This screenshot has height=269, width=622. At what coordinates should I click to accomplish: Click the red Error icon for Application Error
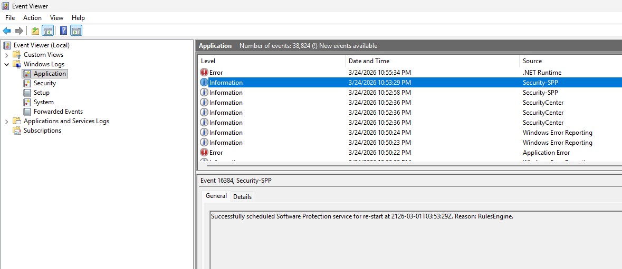click(204, 152)
